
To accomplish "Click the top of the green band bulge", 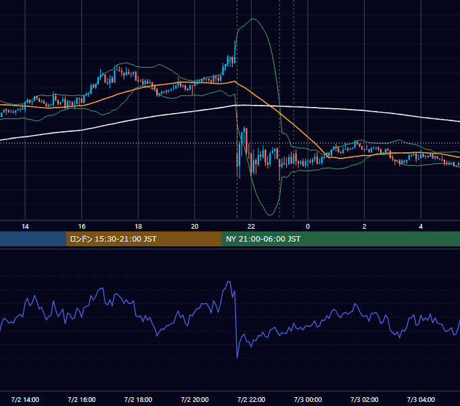I will pyautogui.click(x=252, y=19).
